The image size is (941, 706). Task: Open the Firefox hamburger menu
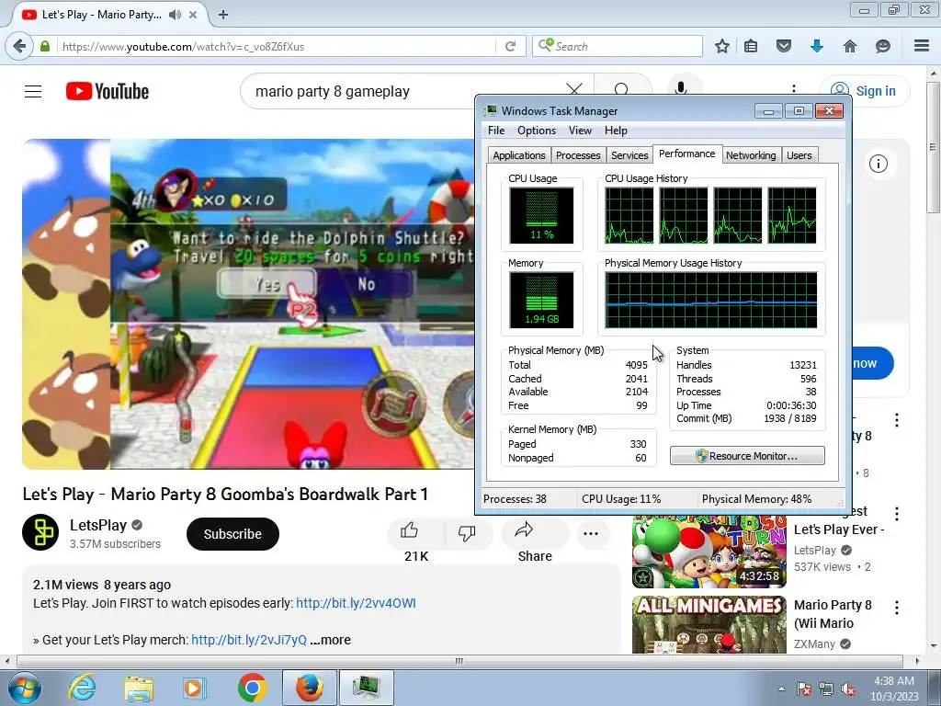pyautogui.click(x=922, y=46)
